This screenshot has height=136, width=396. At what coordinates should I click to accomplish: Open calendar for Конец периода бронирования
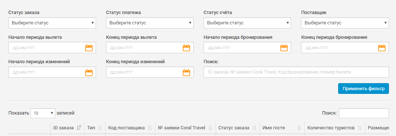coord(382,48)
